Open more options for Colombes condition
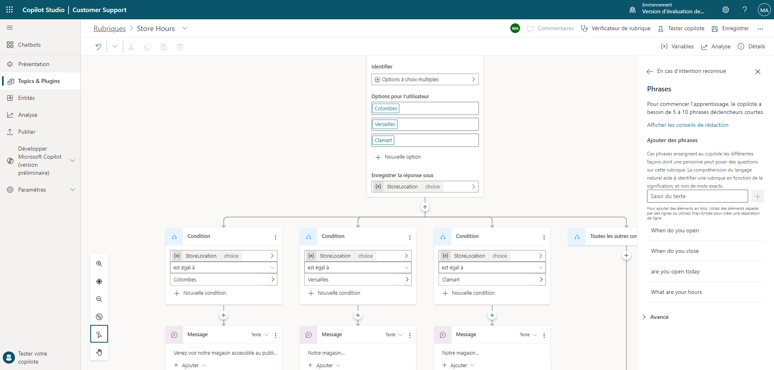Screen dimensions: 774x370 coord(276,237)
